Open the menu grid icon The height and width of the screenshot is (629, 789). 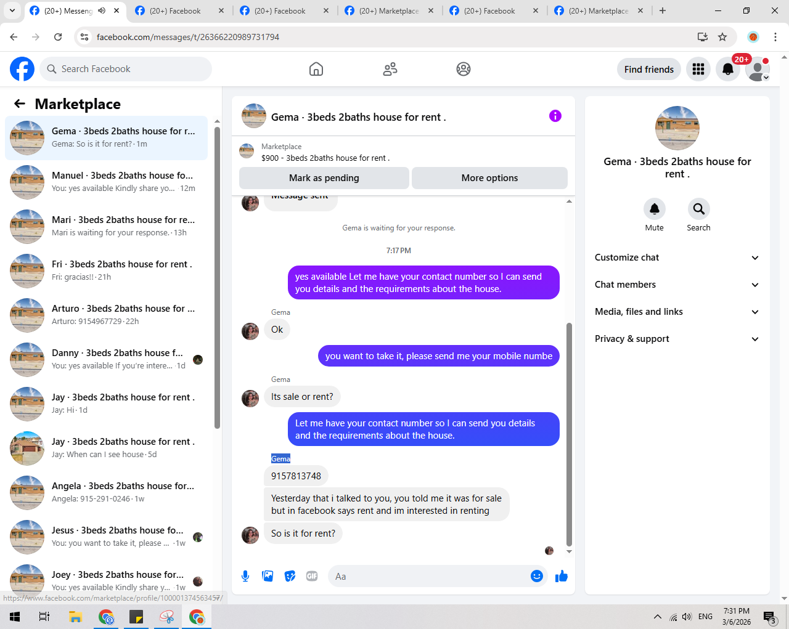point(698,69)
